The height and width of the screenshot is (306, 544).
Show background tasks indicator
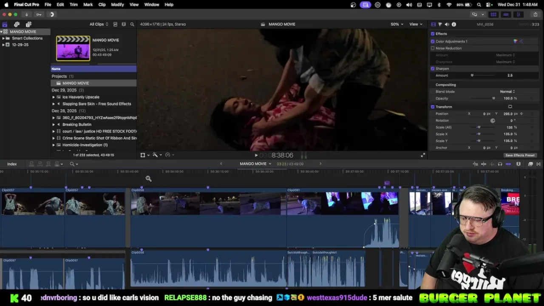[x=52, y=14]
